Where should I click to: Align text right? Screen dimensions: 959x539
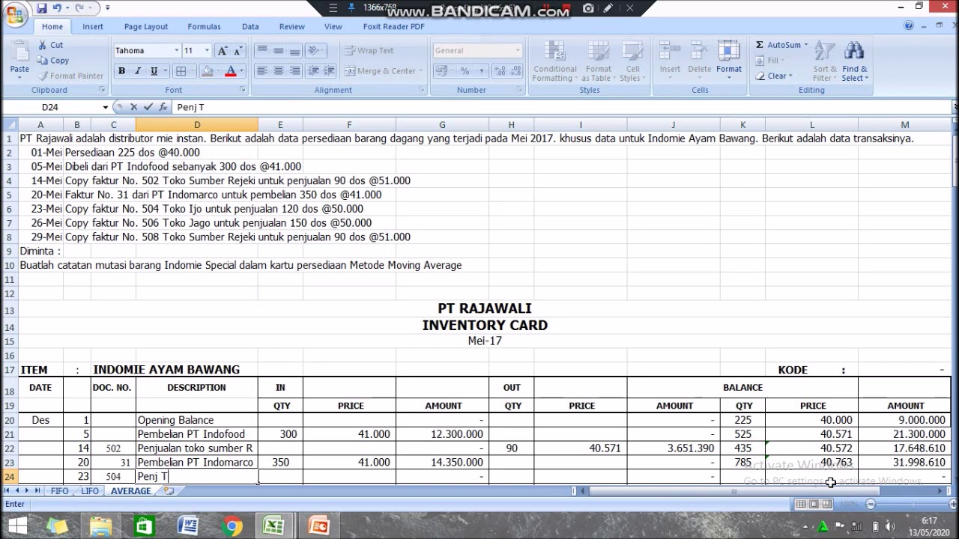(x=294, y=71)
